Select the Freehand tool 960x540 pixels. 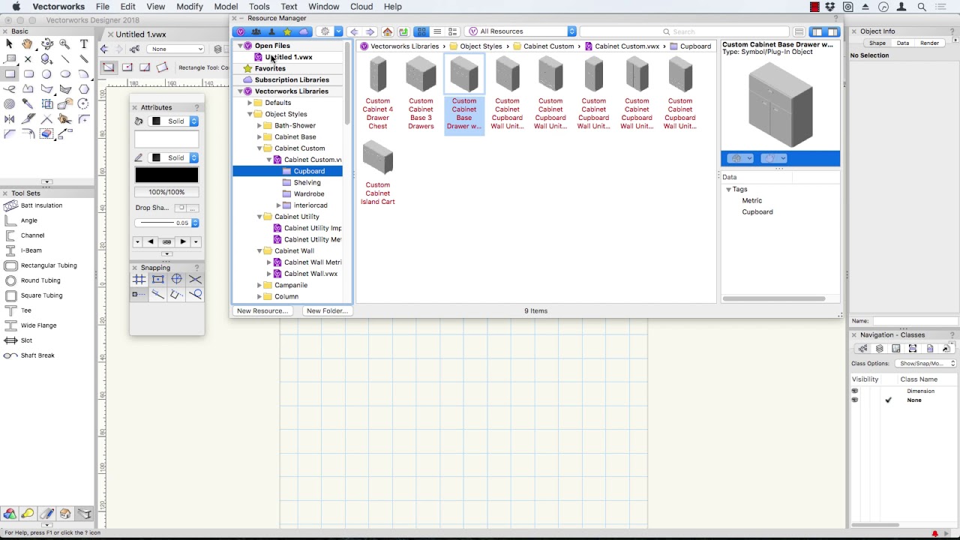pos(9,88)
